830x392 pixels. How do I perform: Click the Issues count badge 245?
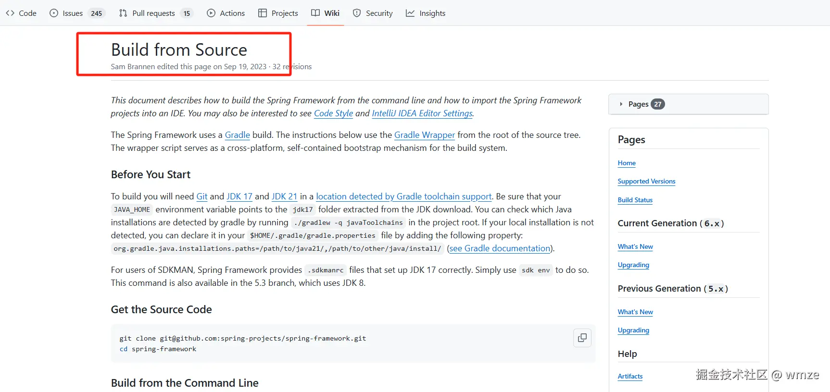[97, 13]
